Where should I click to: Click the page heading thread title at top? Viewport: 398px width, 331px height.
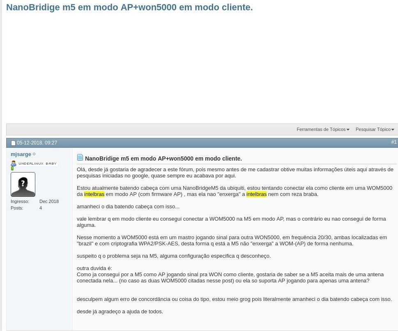point(129,7)
